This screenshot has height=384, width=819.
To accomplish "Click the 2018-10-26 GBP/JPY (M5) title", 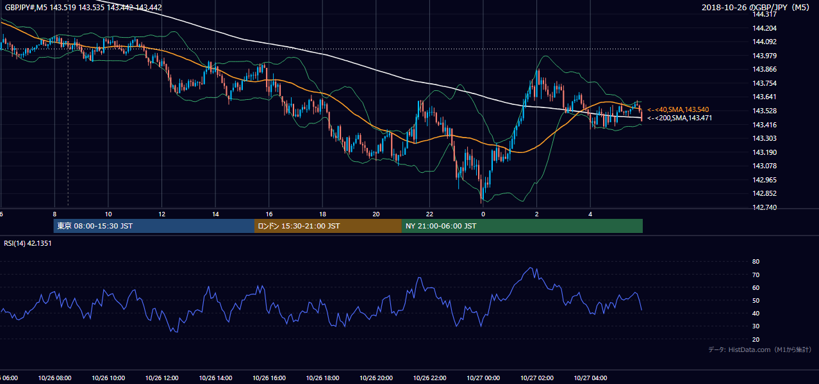I will tap(756, 8).
